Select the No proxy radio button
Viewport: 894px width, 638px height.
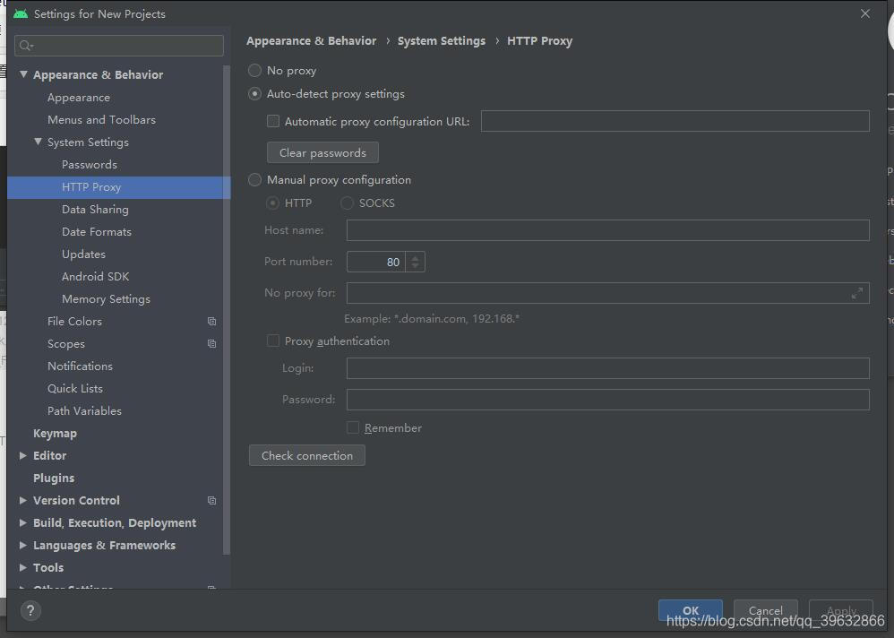pyautogui.click(x=255, y=70)
